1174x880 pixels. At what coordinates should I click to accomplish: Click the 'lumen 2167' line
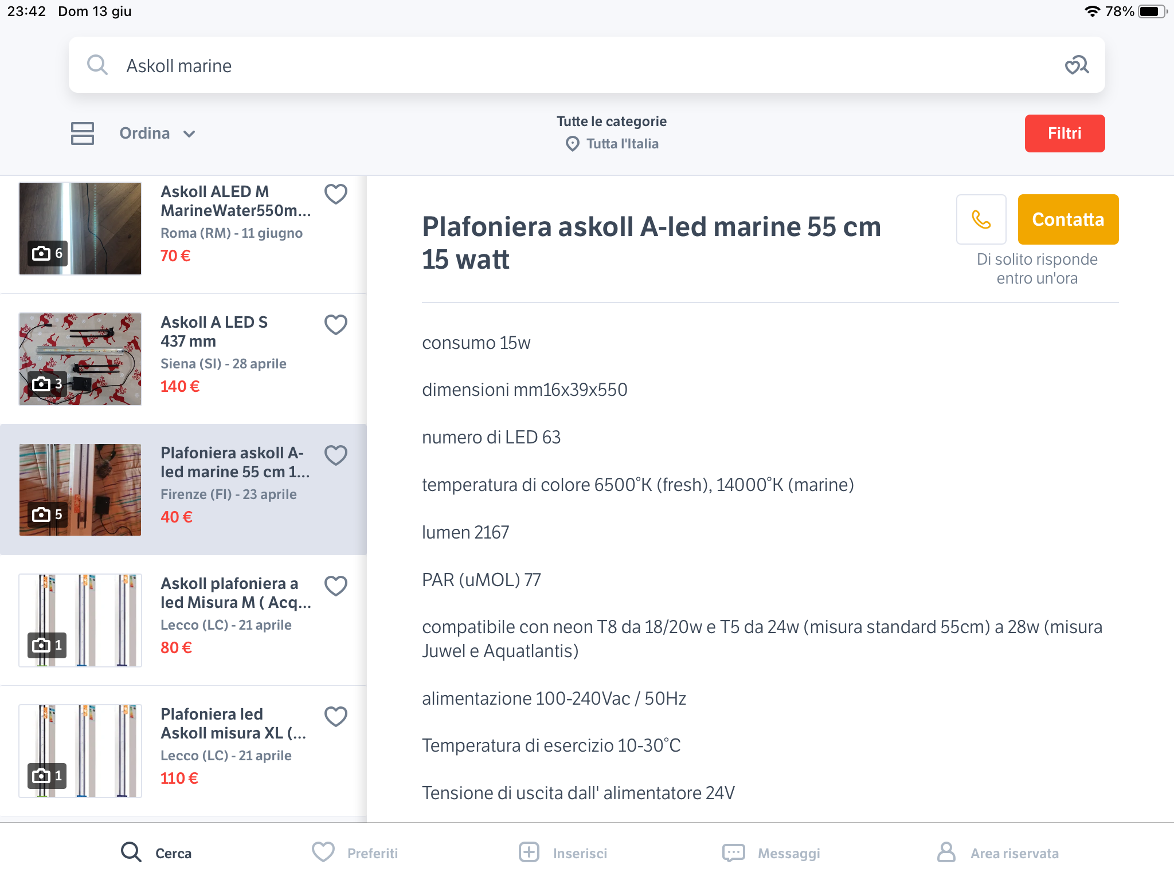(465, 532)
